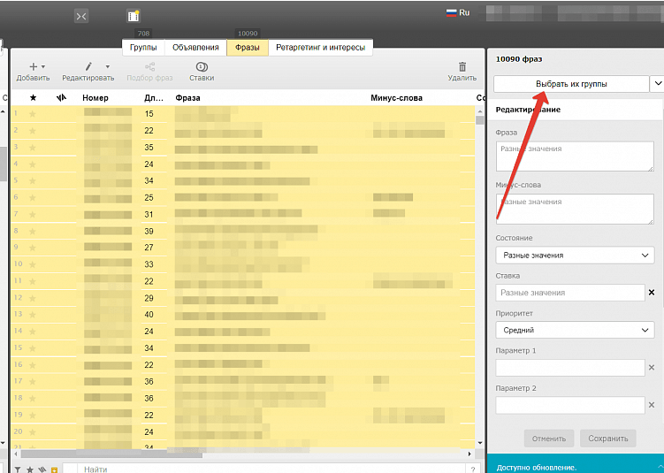664x473 pixels.
Task: Click the Выбрать их группы button
Action: point(571,84)
